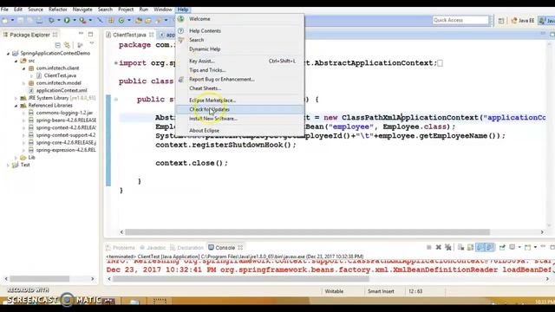Image resolution: width=555 pixels, height=312 pixels.
Task: Click the New file toolbar icon
Action: pyautogui.click(x=4, y=21)
